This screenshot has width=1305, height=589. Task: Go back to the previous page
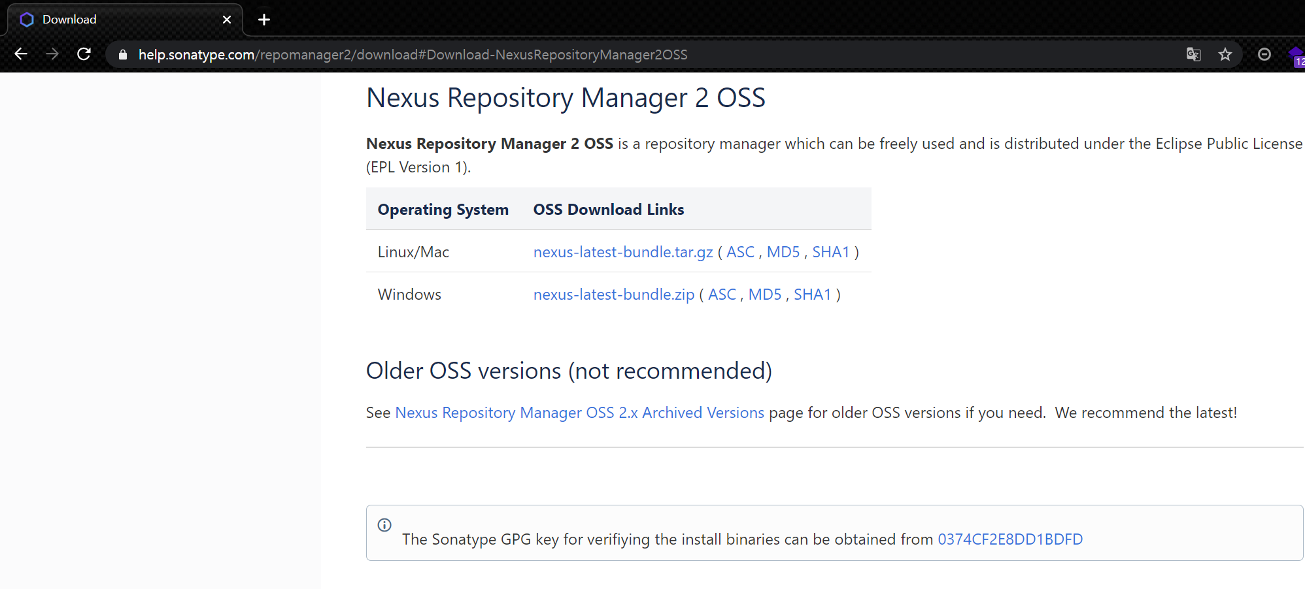pos(21,54)
